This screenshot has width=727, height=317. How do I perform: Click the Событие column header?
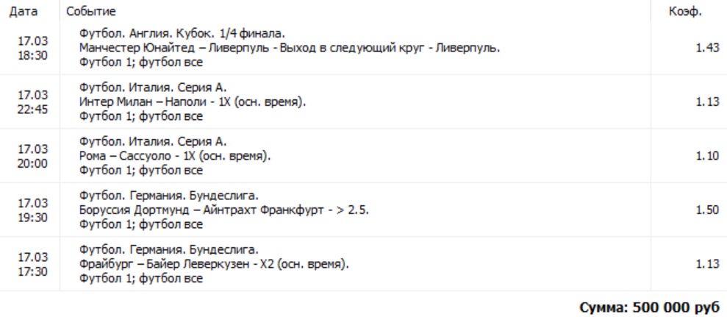pyautogui.click(x=91, y=11)
